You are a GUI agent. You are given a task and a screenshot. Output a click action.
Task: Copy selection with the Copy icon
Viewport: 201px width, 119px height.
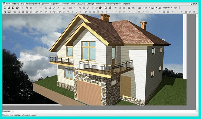27,8
